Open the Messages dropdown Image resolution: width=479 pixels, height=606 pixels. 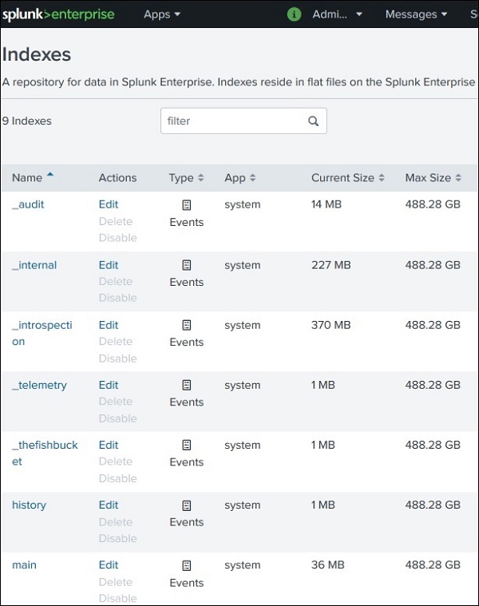point(416,14)
